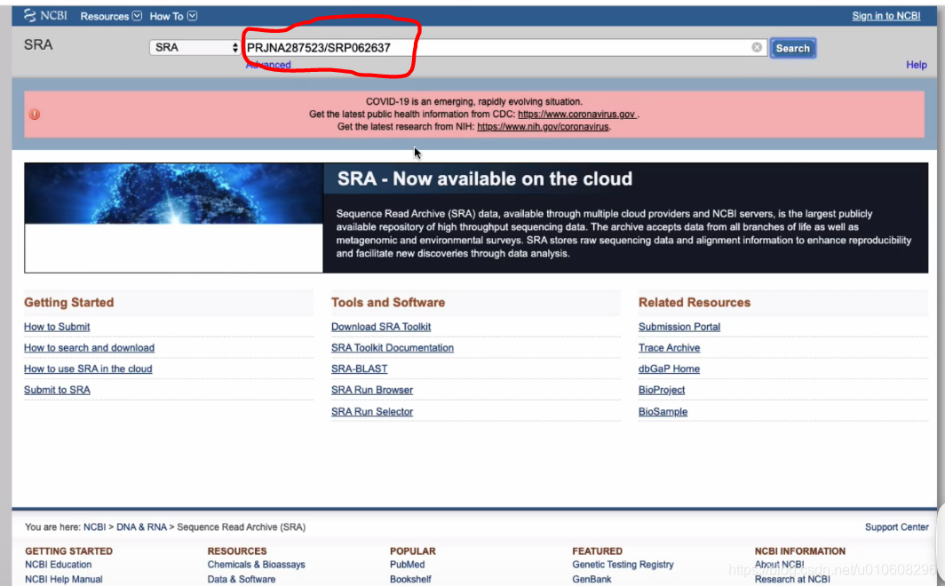945x586 pixels.
Task: Open the Help link
Action: [916, 65]
